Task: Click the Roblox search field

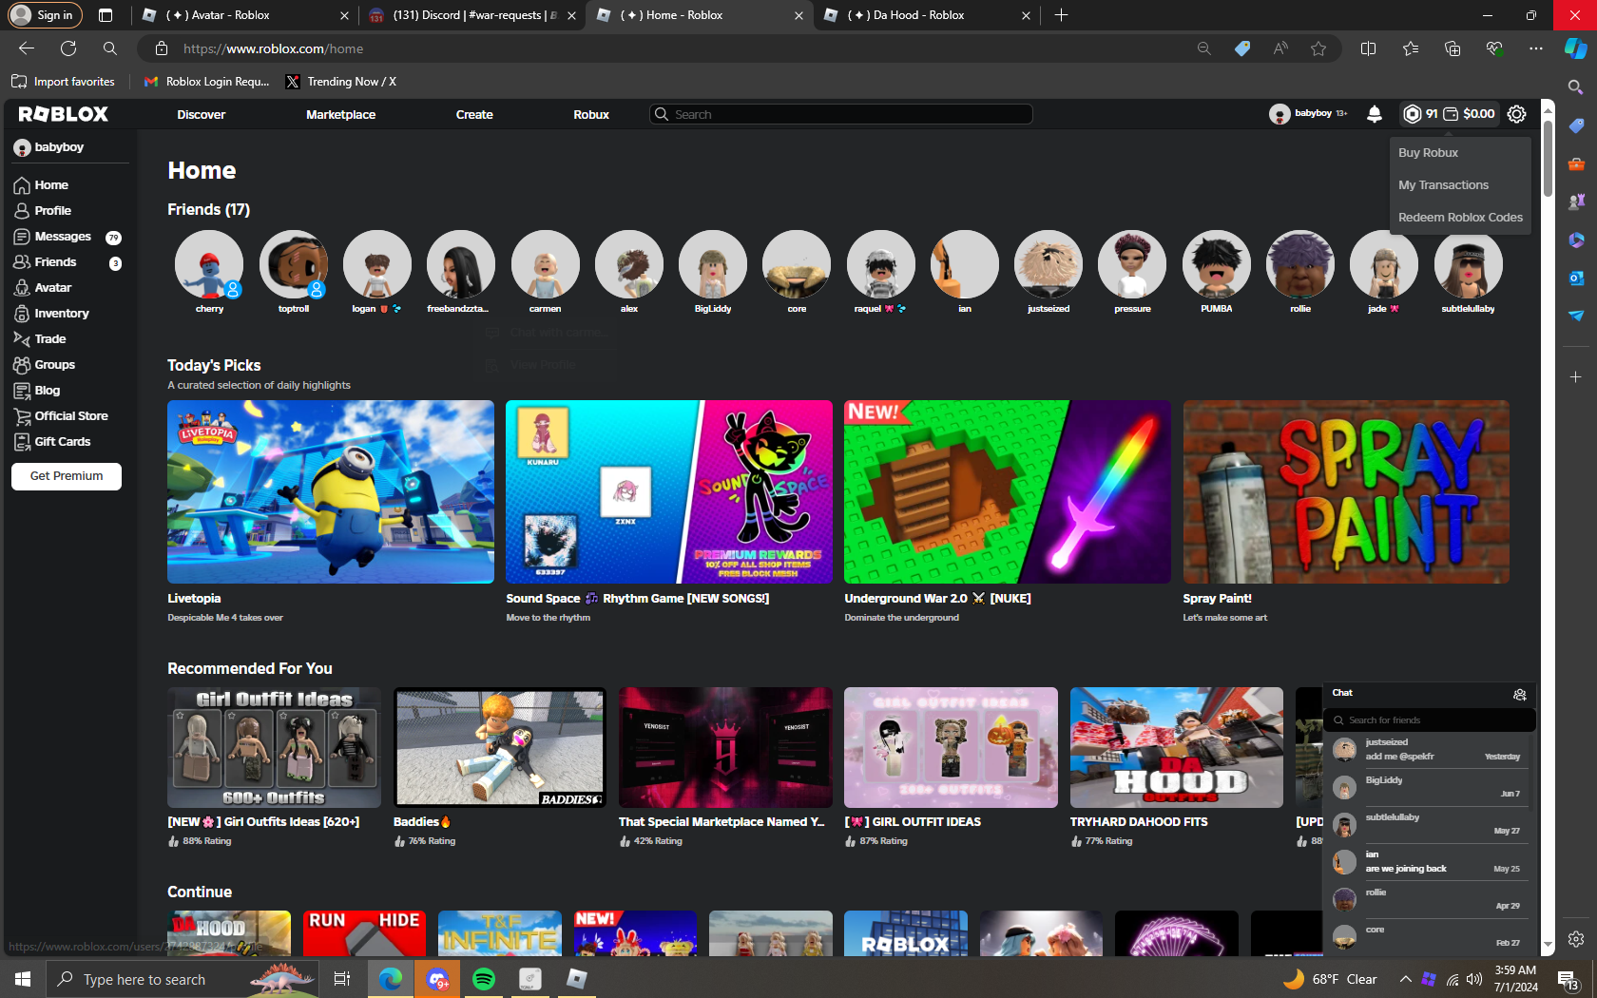Action: click(x=841, y=114)
